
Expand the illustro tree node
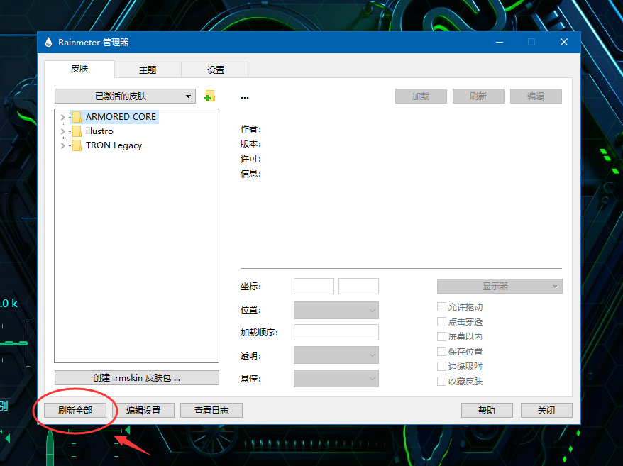62,131
